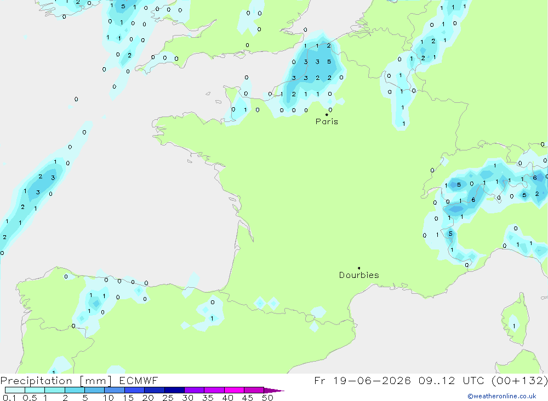Pick the legend swatch between 1 and 2

point(54,390)
